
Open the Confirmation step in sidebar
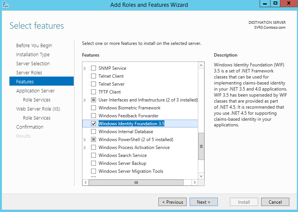coord(30,127)
